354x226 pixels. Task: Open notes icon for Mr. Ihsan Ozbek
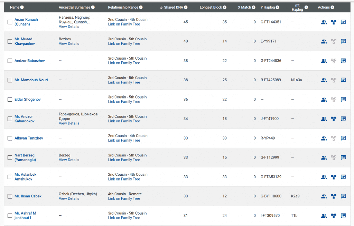tap(343, 196)
